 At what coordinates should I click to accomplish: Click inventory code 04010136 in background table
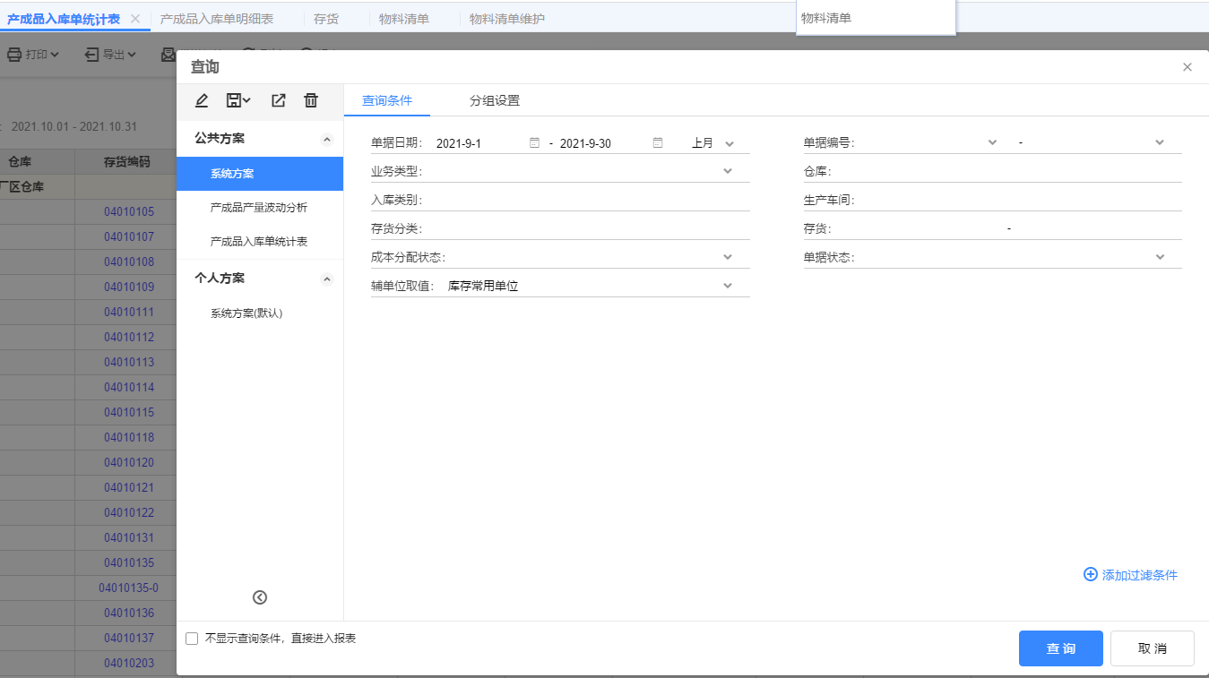click(129, 614)
